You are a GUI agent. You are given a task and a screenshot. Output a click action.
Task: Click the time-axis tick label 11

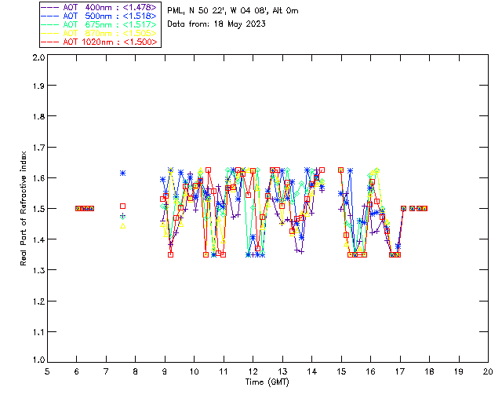224,371
